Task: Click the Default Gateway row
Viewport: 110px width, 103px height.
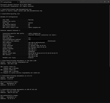Action: (x=20, y=49)
